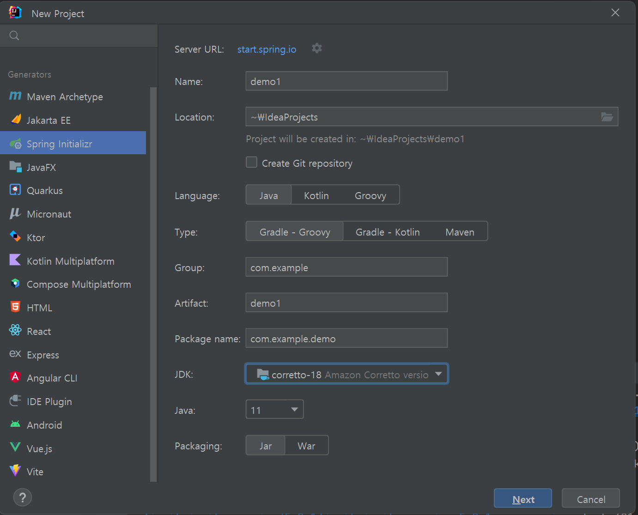Viewport: 638px width, 515px height.
Task: Choose Maven build type
Action: (x=460, y=232)
